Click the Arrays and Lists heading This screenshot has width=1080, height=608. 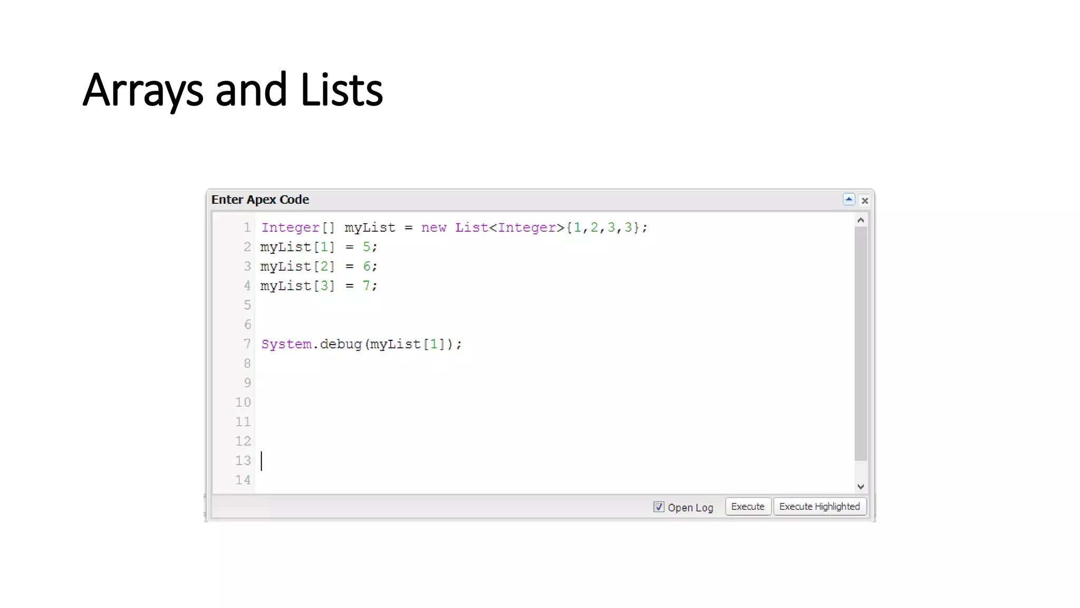tap(233, 90)
